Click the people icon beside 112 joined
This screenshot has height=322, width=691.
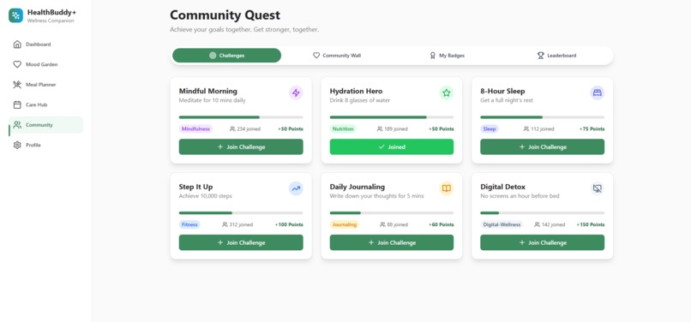526,129
